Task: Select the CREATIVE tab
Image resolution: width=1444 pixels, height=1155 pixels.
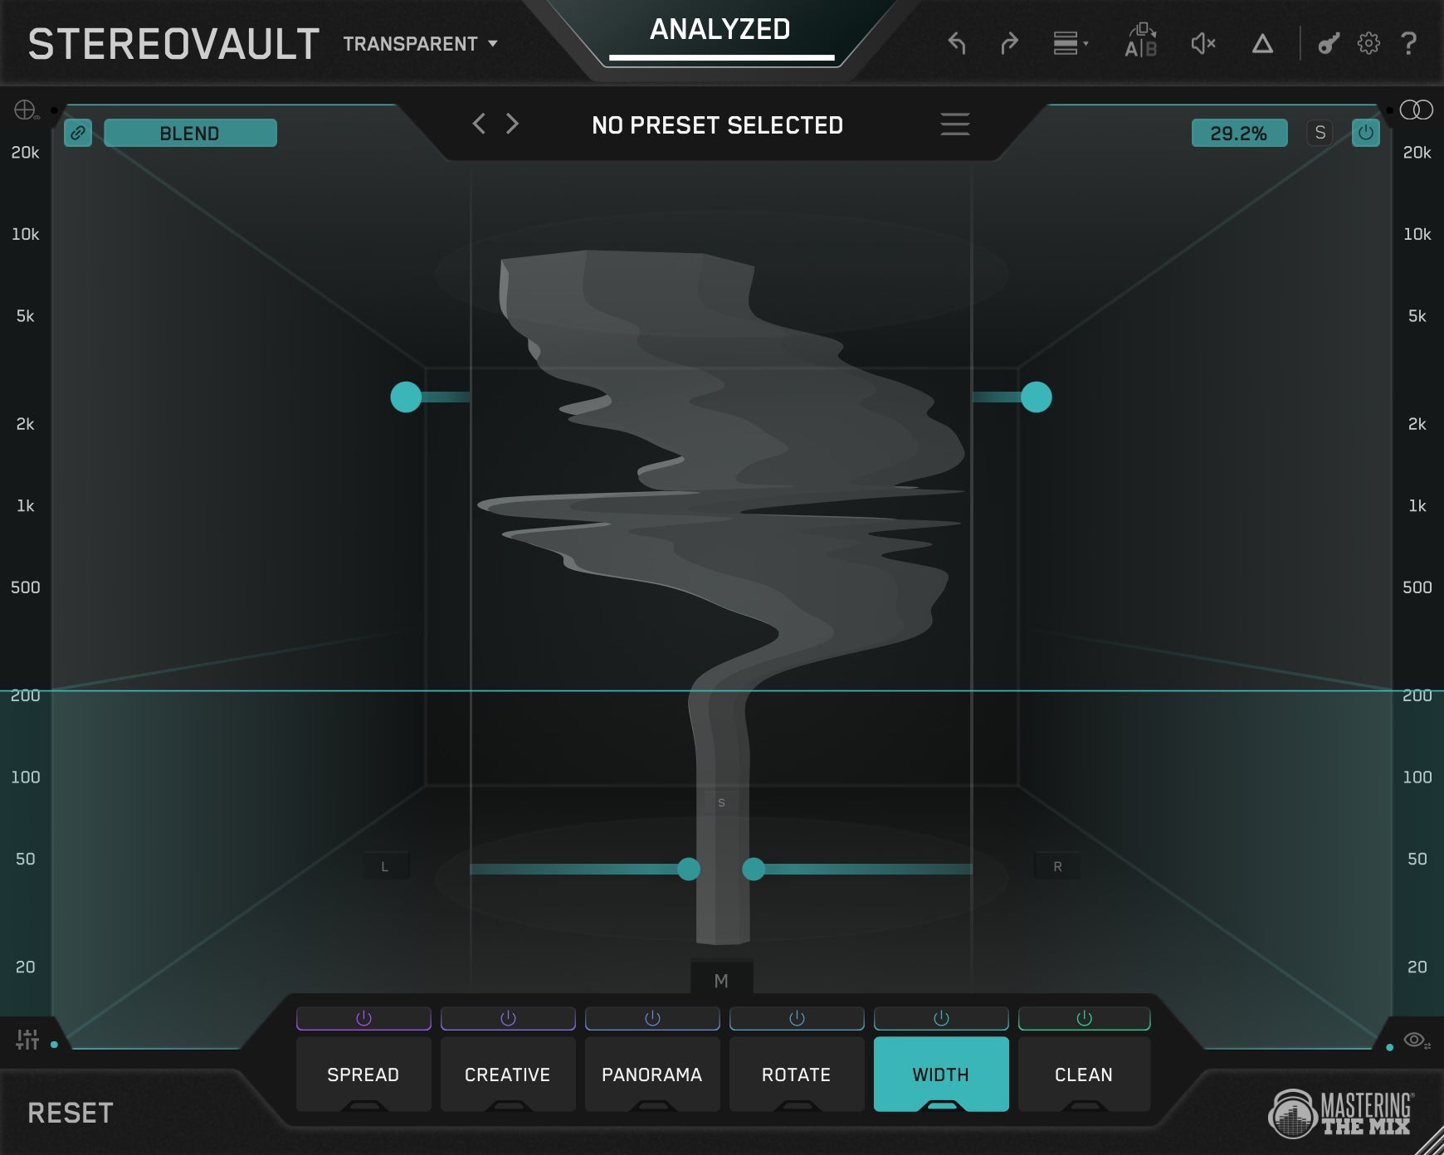Action: (x=508, y=1075)
